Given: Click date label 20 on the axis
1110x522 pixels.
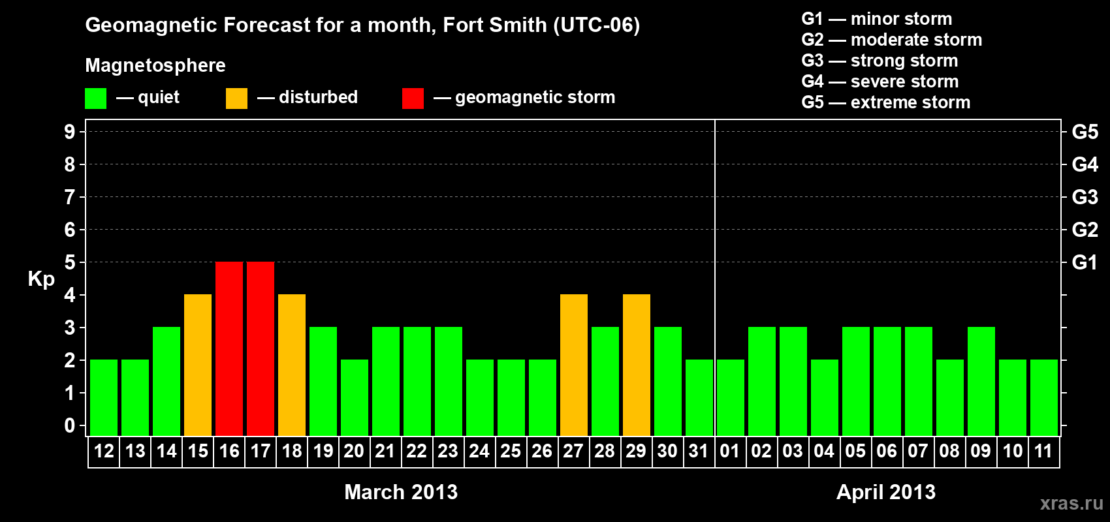Looking at the screenshot, I should 355,451.
